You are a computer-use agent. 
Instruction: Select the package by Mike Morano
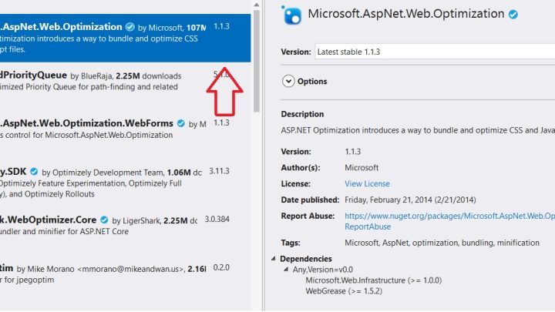pos(126,279)
